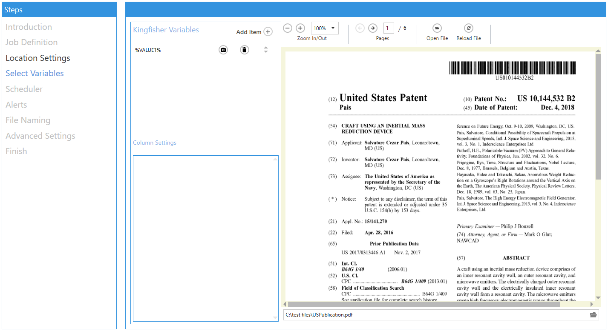Image resolution: width=608 pixels, height=331 pixels.
Task: Click the reorder arrows next to %VALUE1%
Action: tap(265, 50)
